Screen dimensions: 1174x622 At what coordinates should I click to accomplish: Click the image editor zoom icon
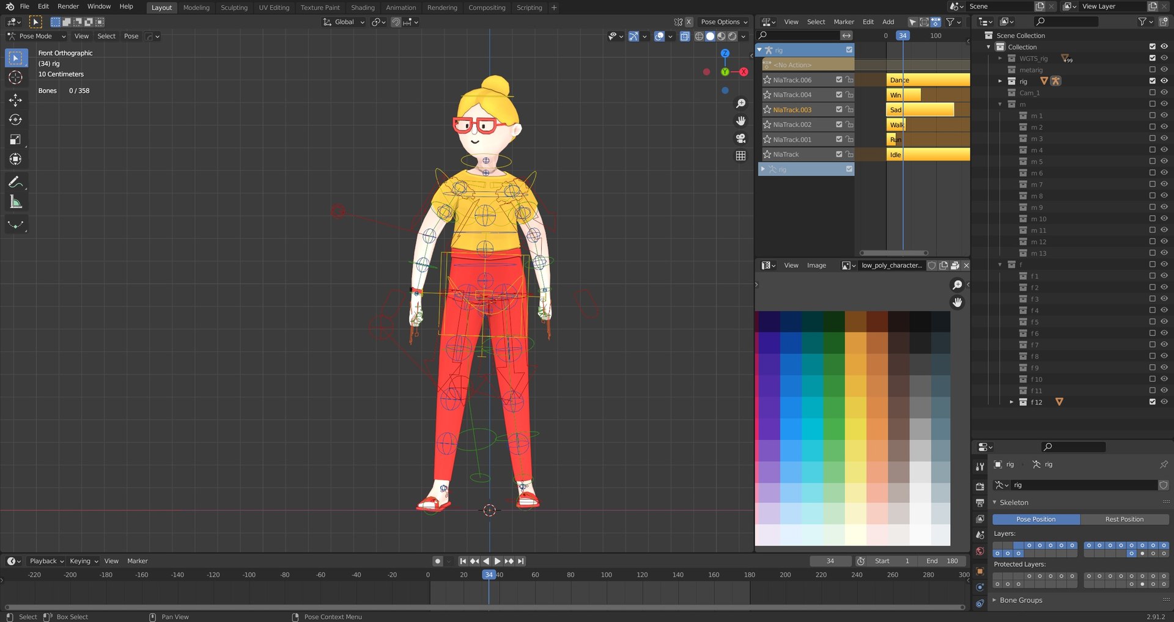(957, 285)
